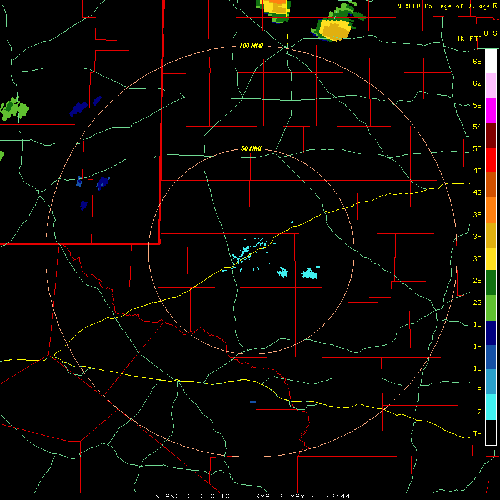Click the '10' legend value
The image size is (500, 500).
click(477, 368)
